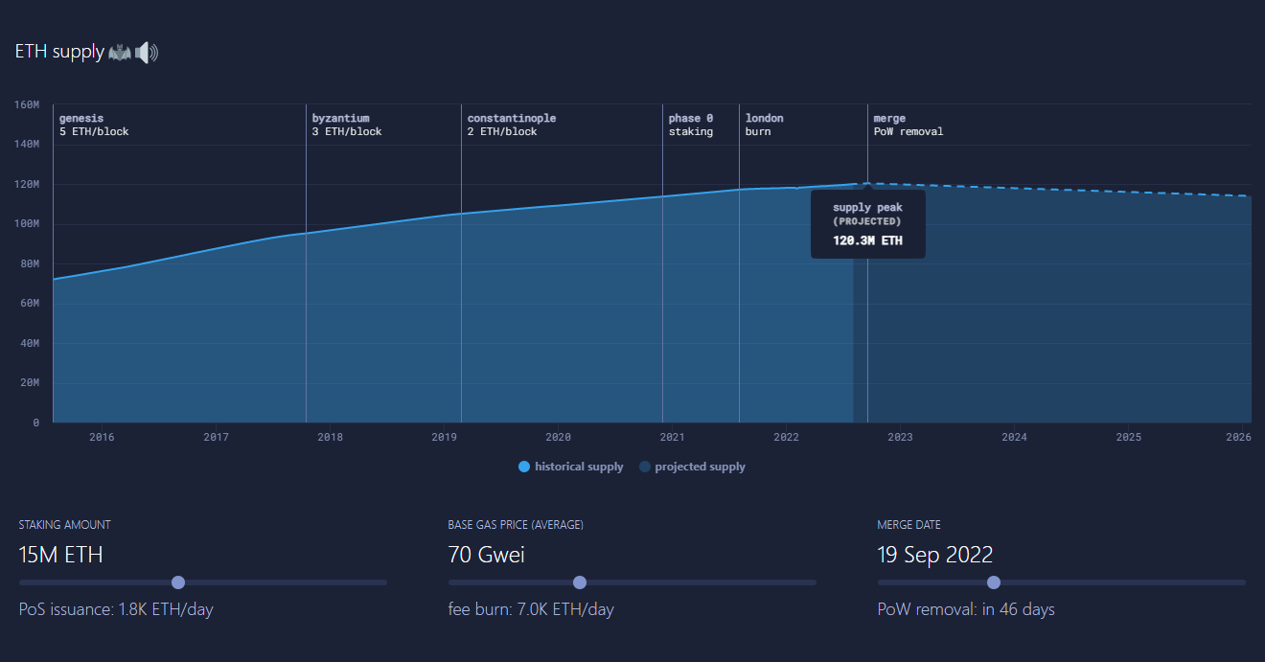Select the byzantium 3 ETH/block marker

coord(346,125)
